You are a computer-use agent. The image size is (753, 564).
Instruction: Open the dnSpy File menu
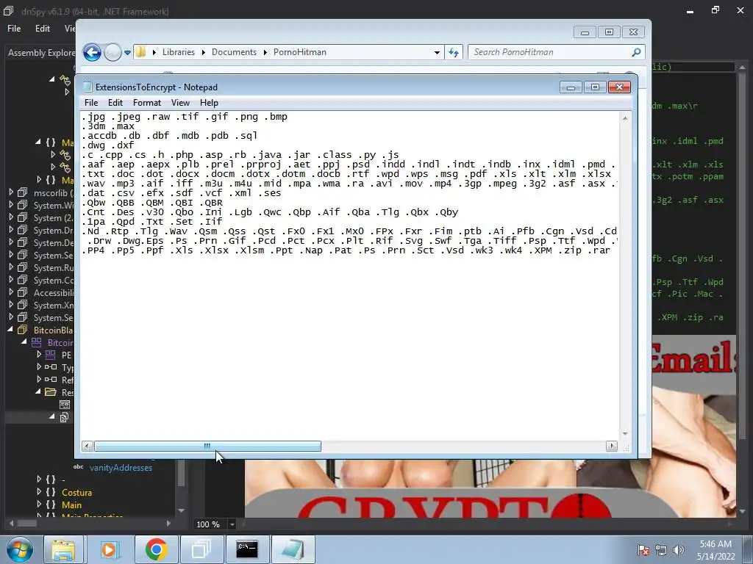point(14,29)
